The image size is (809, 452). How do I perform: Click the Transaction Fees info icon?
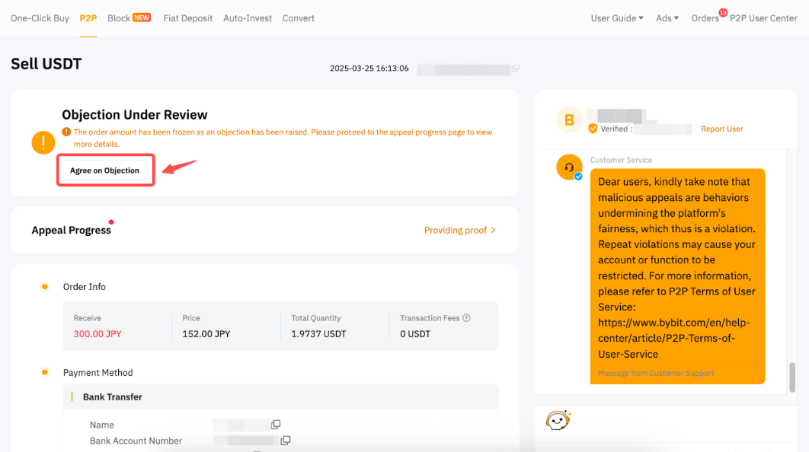pos(466,318)
